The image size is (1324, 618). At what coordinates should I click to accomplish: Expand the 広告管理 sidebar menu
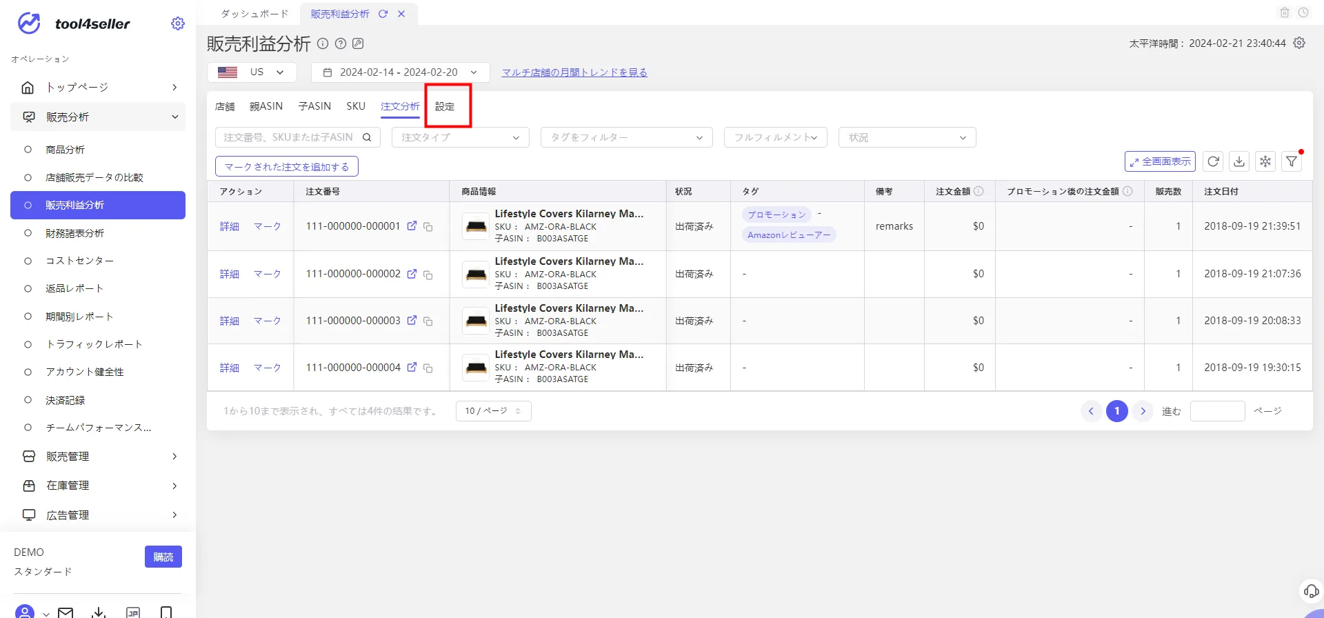click(98, 515)
